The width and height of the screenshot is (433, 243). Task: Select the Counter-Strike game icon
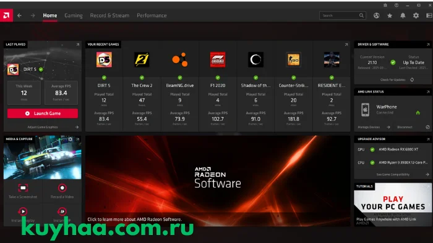(x=294, y=59)
